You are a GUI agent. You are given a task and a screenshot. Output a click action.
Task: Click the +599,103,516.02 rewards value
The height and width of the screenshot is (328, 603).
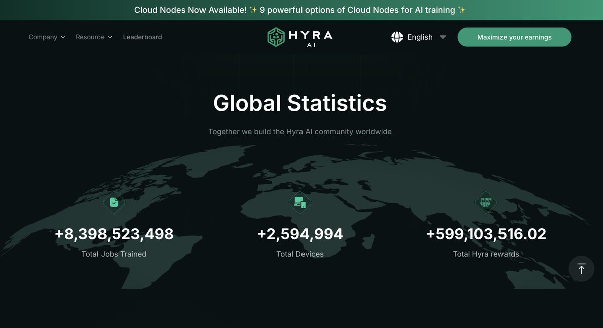pyautogui.click(x=486, y=234)
